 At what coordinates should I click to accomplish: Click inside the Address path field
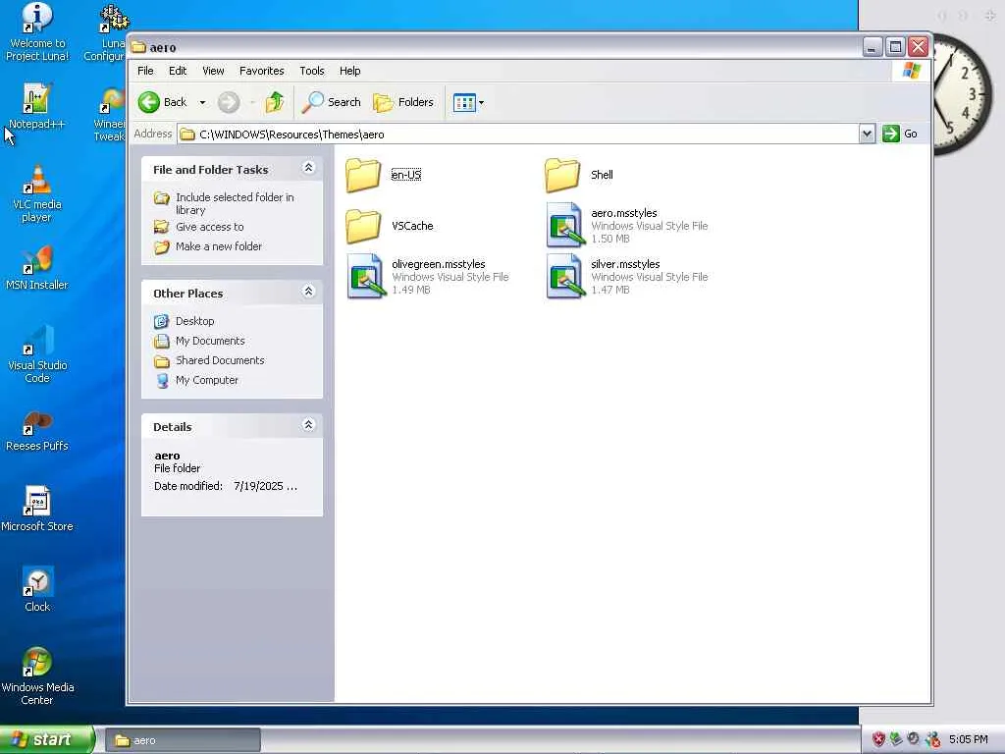point(518,134)
